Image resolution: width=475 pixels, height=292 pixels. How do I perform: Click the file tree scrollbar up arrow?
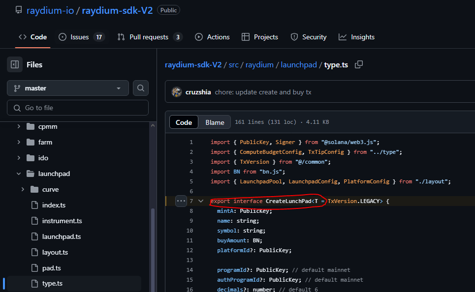[153, 125]
